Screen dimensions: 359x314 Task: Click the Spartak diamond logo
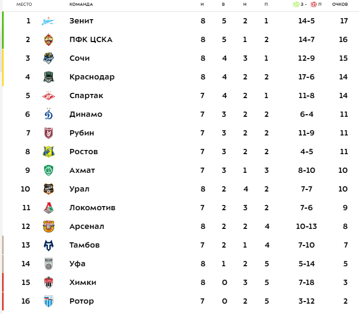tap(49, 96)
